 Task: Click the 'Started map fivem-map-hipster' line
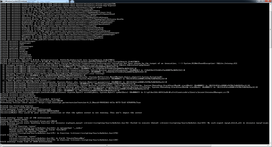coord(17,106)
